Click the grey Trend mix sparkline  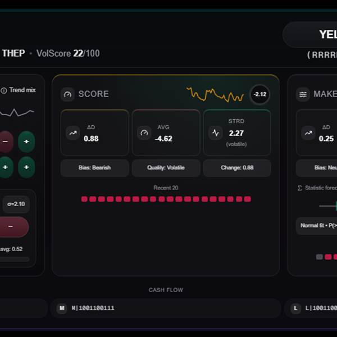point(17,112)
